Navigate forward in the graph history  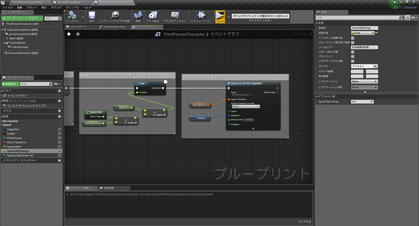point(78,34)
